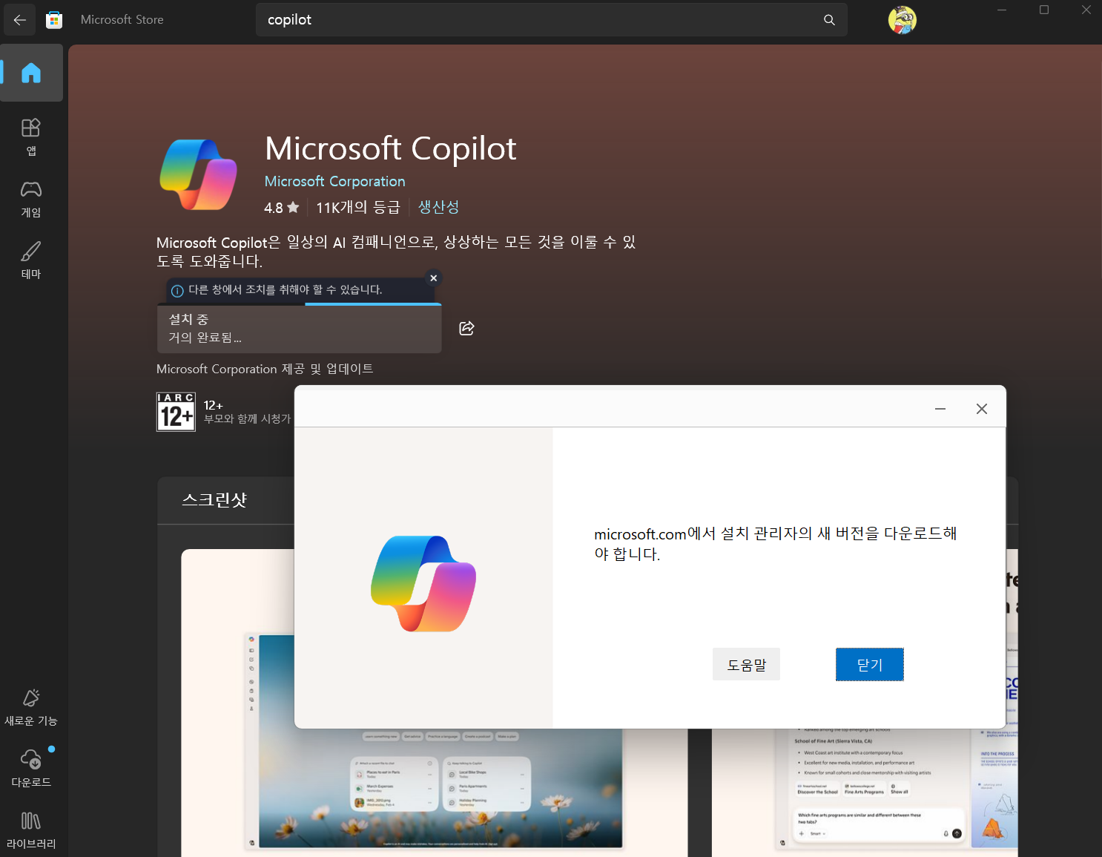Go back using the back arrow
This screenshot has width=1102, height=857.
point(20,20)
